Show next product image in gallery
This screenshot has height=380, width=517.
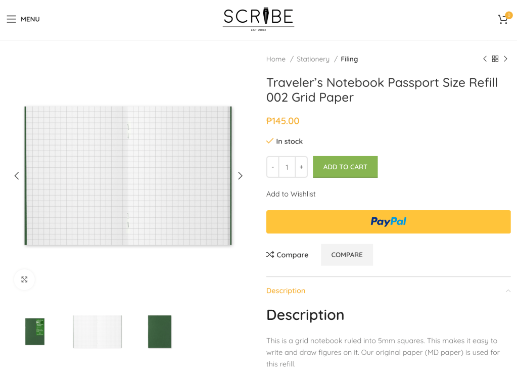240,176
